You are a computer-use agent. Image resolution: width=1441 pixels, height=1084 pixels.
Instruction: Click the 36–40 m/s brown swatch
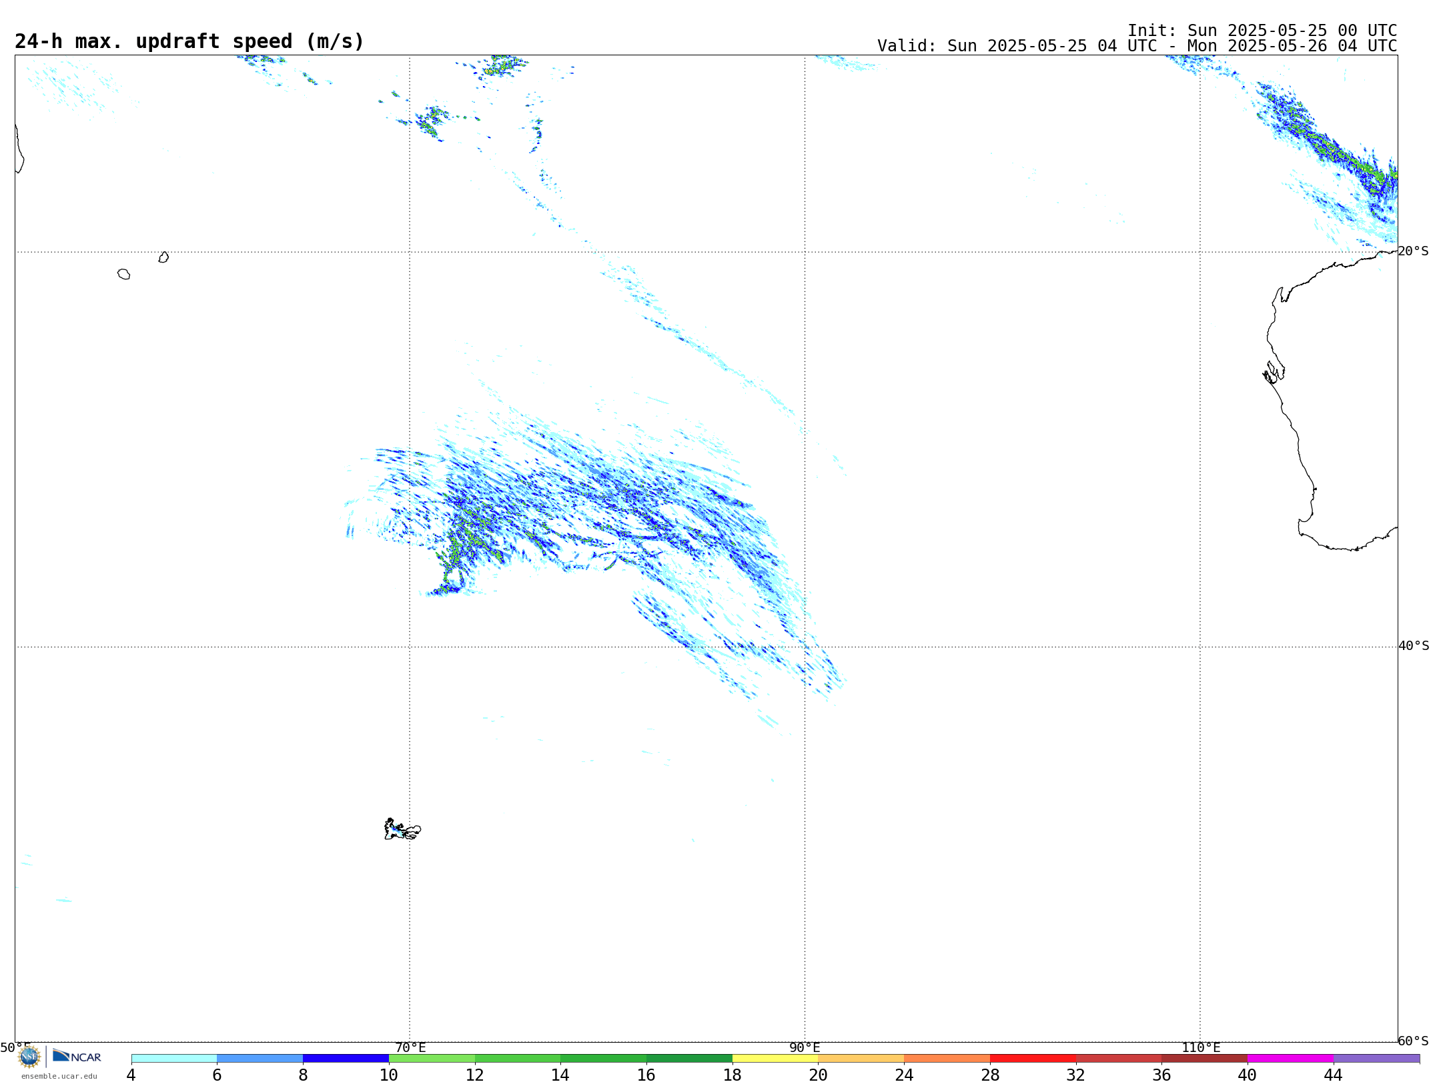(1205, 1058)
